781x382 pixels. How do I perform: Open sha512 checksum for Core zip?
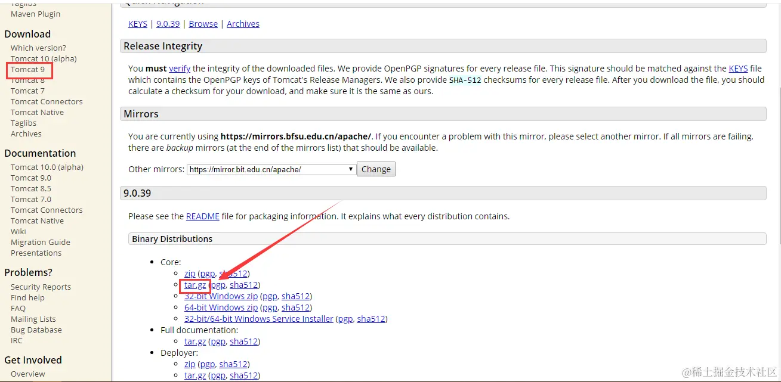point(233,274)
